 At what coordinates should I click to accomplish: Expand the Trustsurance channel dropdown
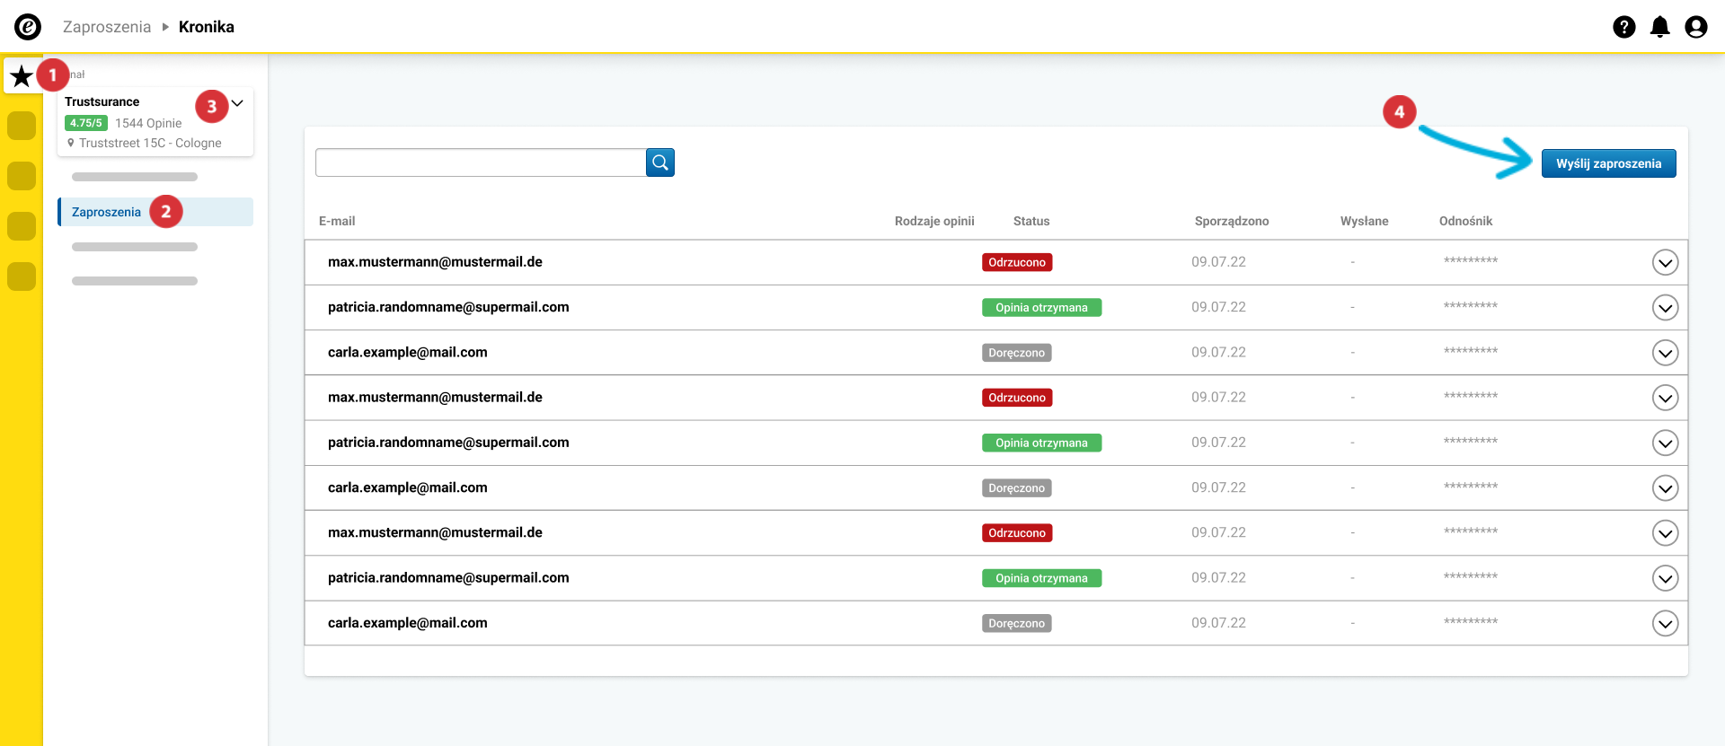[238, 103]
